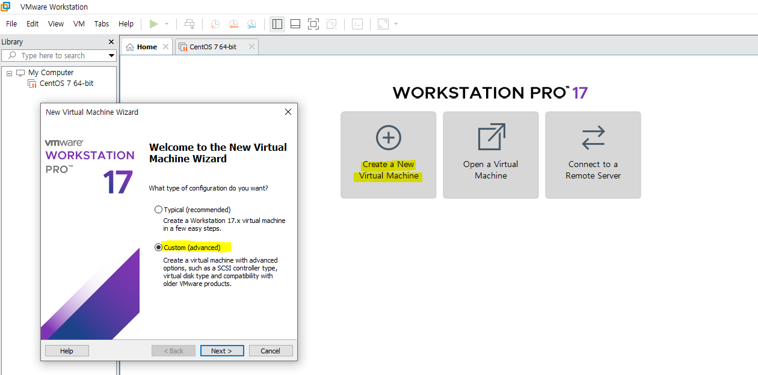Select CentOS 7 64-bit in Library tree

point(66,84)
